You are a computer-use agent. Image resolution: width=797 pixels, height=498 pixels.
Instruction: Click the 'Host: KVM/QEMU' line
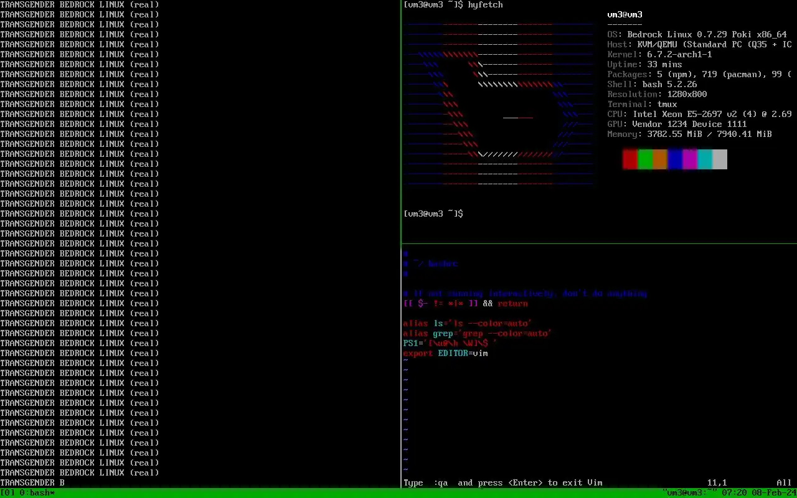[700, 45]
